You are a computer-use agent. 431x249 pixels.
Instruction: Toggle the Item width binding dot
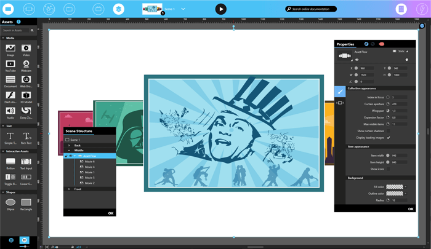click(388, 156)
